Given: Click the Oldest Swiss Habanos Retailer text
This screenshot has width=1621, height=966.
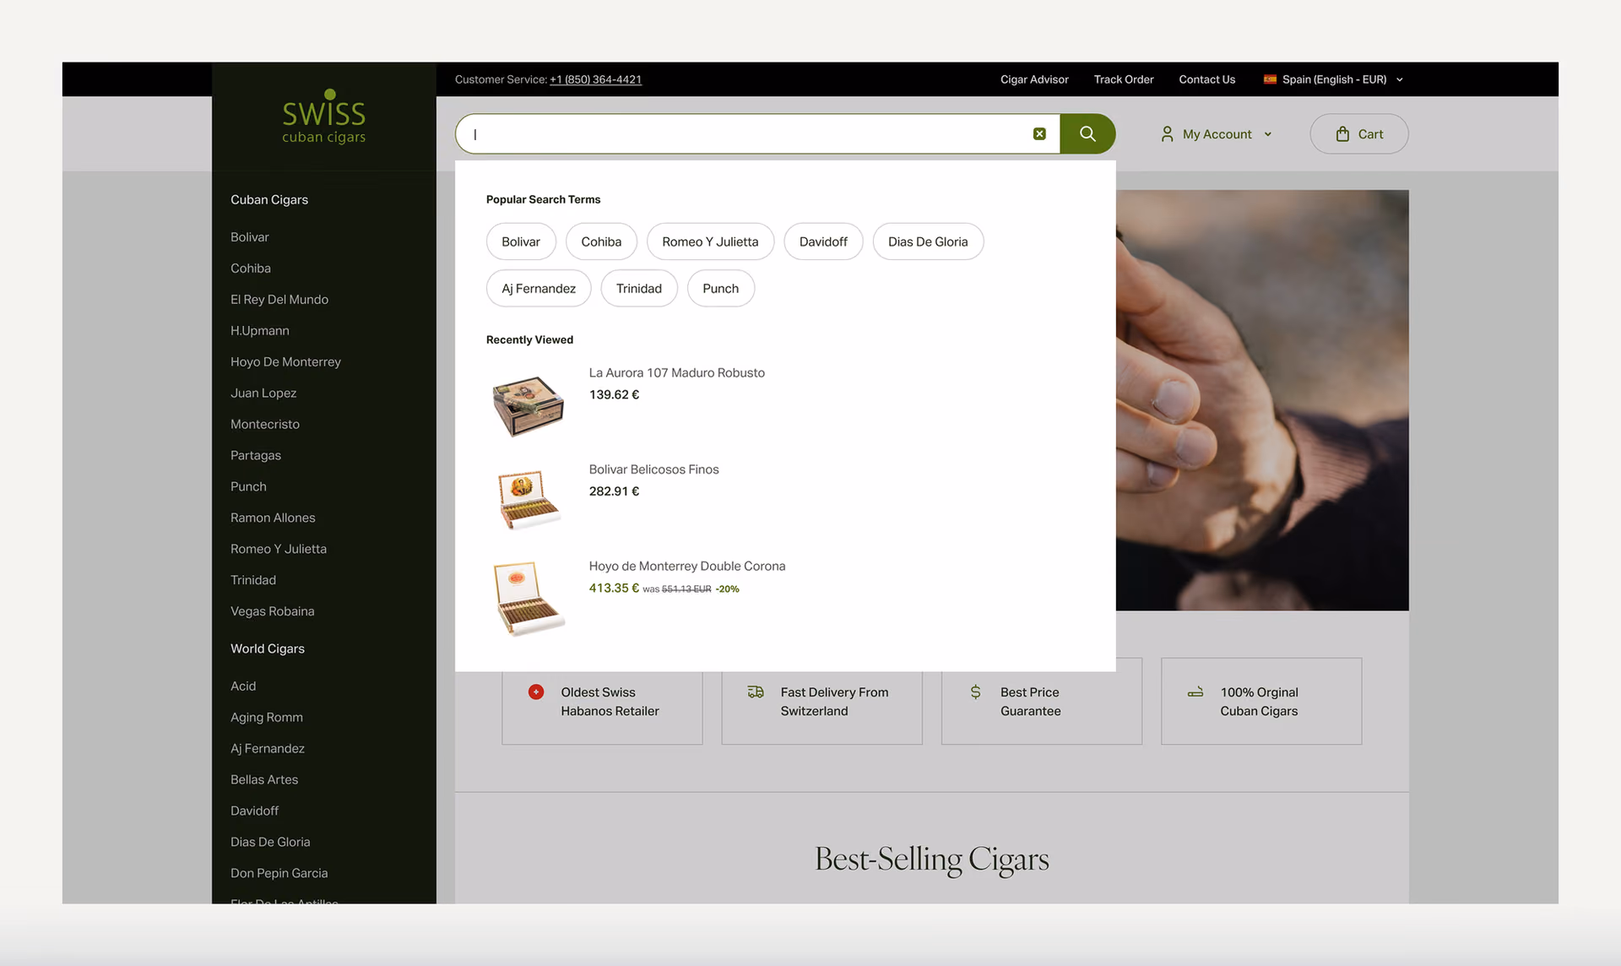Looking at the screenshot, I should click(x=610, y=702).
